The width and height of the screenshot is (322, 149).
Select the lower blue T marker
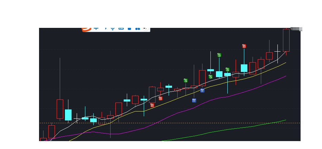click(194, 100)
